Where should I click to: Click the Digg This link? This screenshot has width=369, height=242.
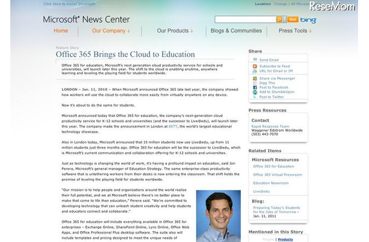267,83
